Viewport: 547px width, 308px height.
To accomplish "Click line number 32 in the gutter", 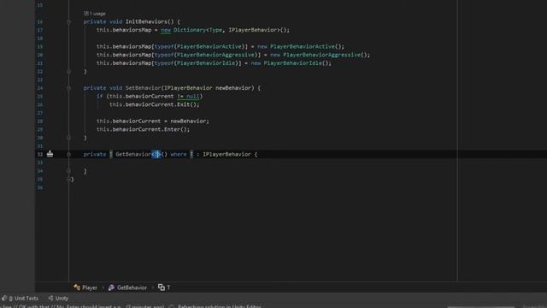I will (40, 154).
